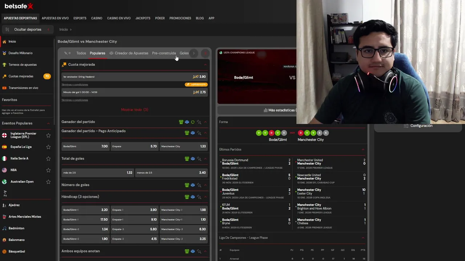The height and width of the screenshot is (261, 465).
Task: Open Términos y condiciones under Haaland bet
Action: click(74, 85)
